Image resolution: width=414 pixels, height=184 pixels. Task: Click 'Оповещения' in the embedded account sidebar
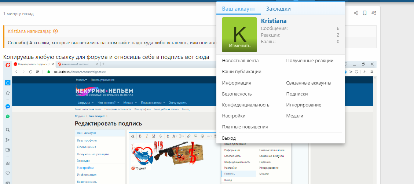(x=86, y=147)
